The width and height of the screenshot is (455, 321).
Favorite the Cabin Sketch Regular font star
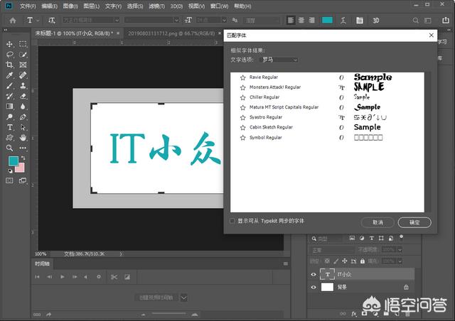click(x=243, y=128)
